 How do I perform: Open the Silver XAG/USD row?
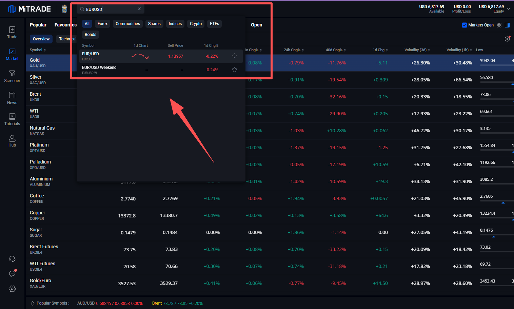pyautogui.click(x=270, y=80)
